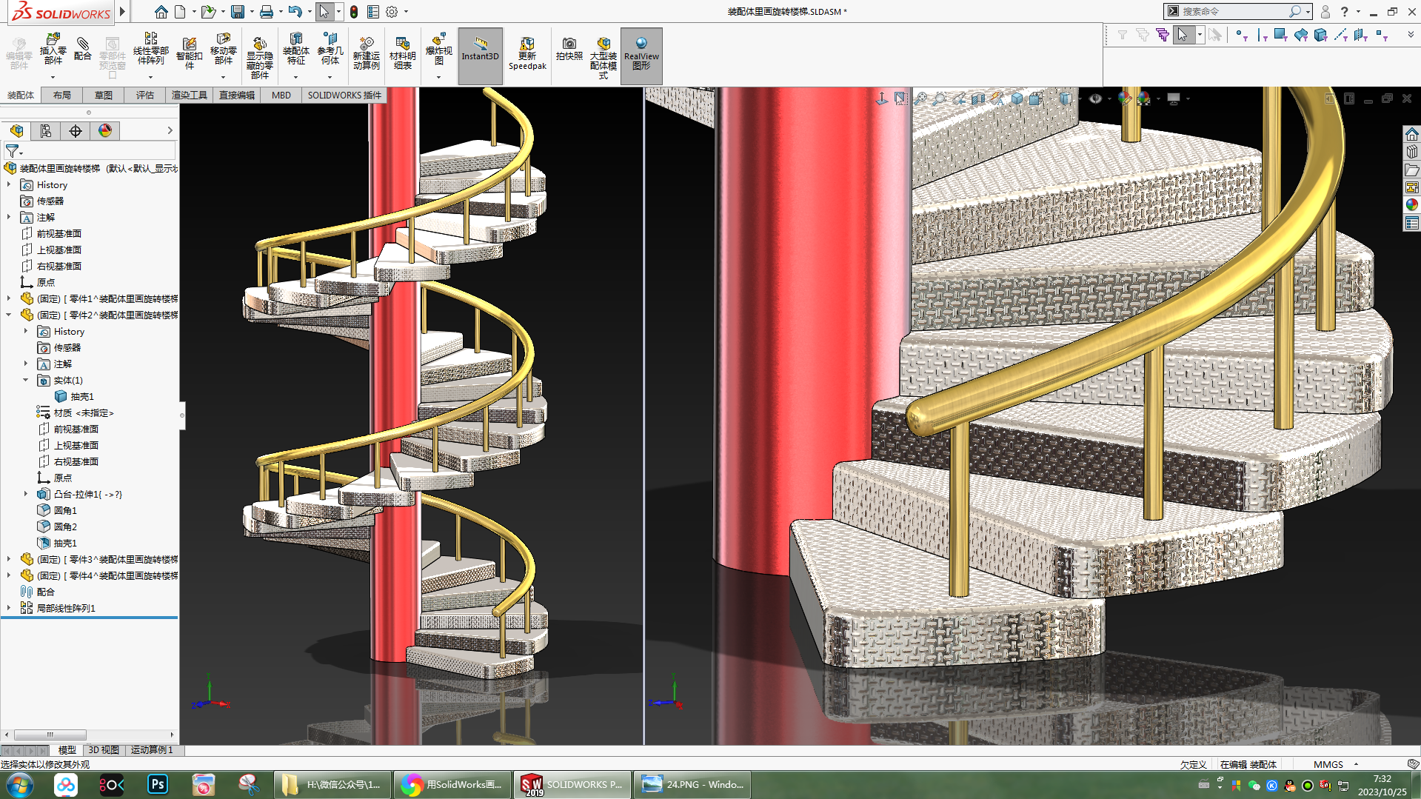This screenshot has width=1421, height=799.
Task: Expand the 注解 annotations node at top level
Action: (9, 217)
